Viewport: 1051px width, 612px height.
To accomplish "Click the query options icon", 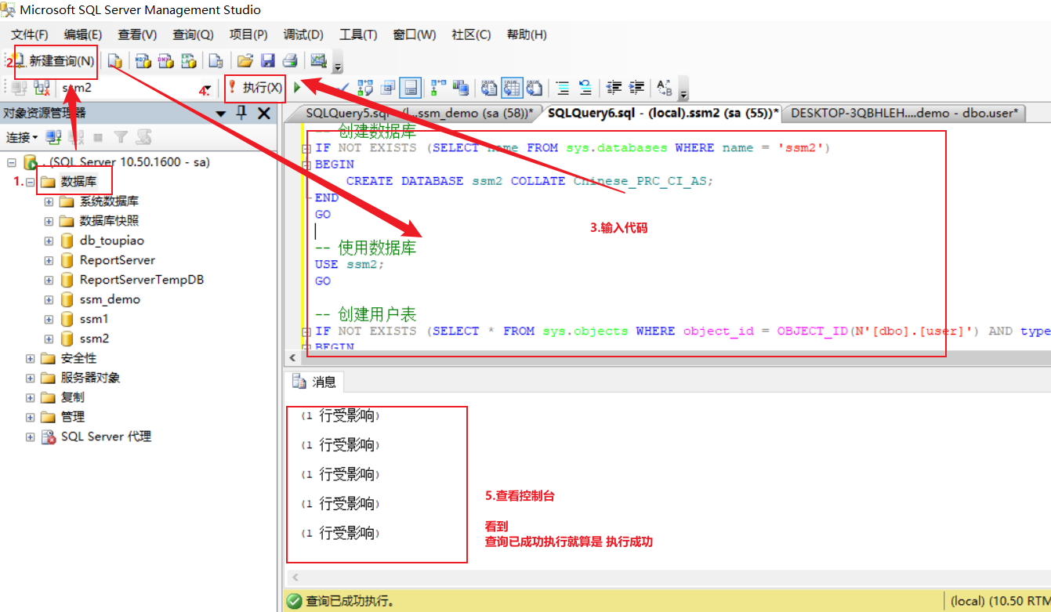I will 388,88.
